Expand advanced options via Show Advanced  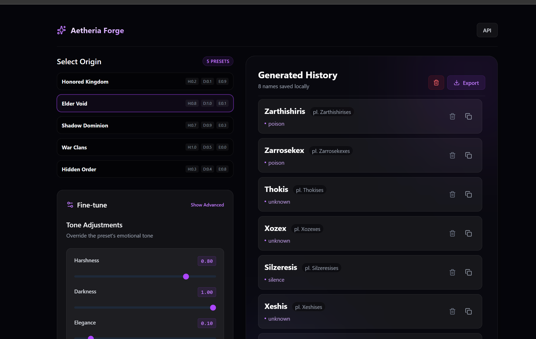point(207,205)
